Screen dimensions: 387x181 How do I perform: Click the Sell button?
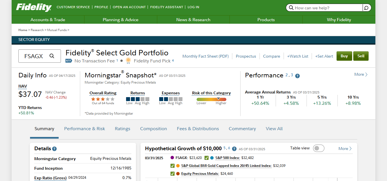point(361,56)
